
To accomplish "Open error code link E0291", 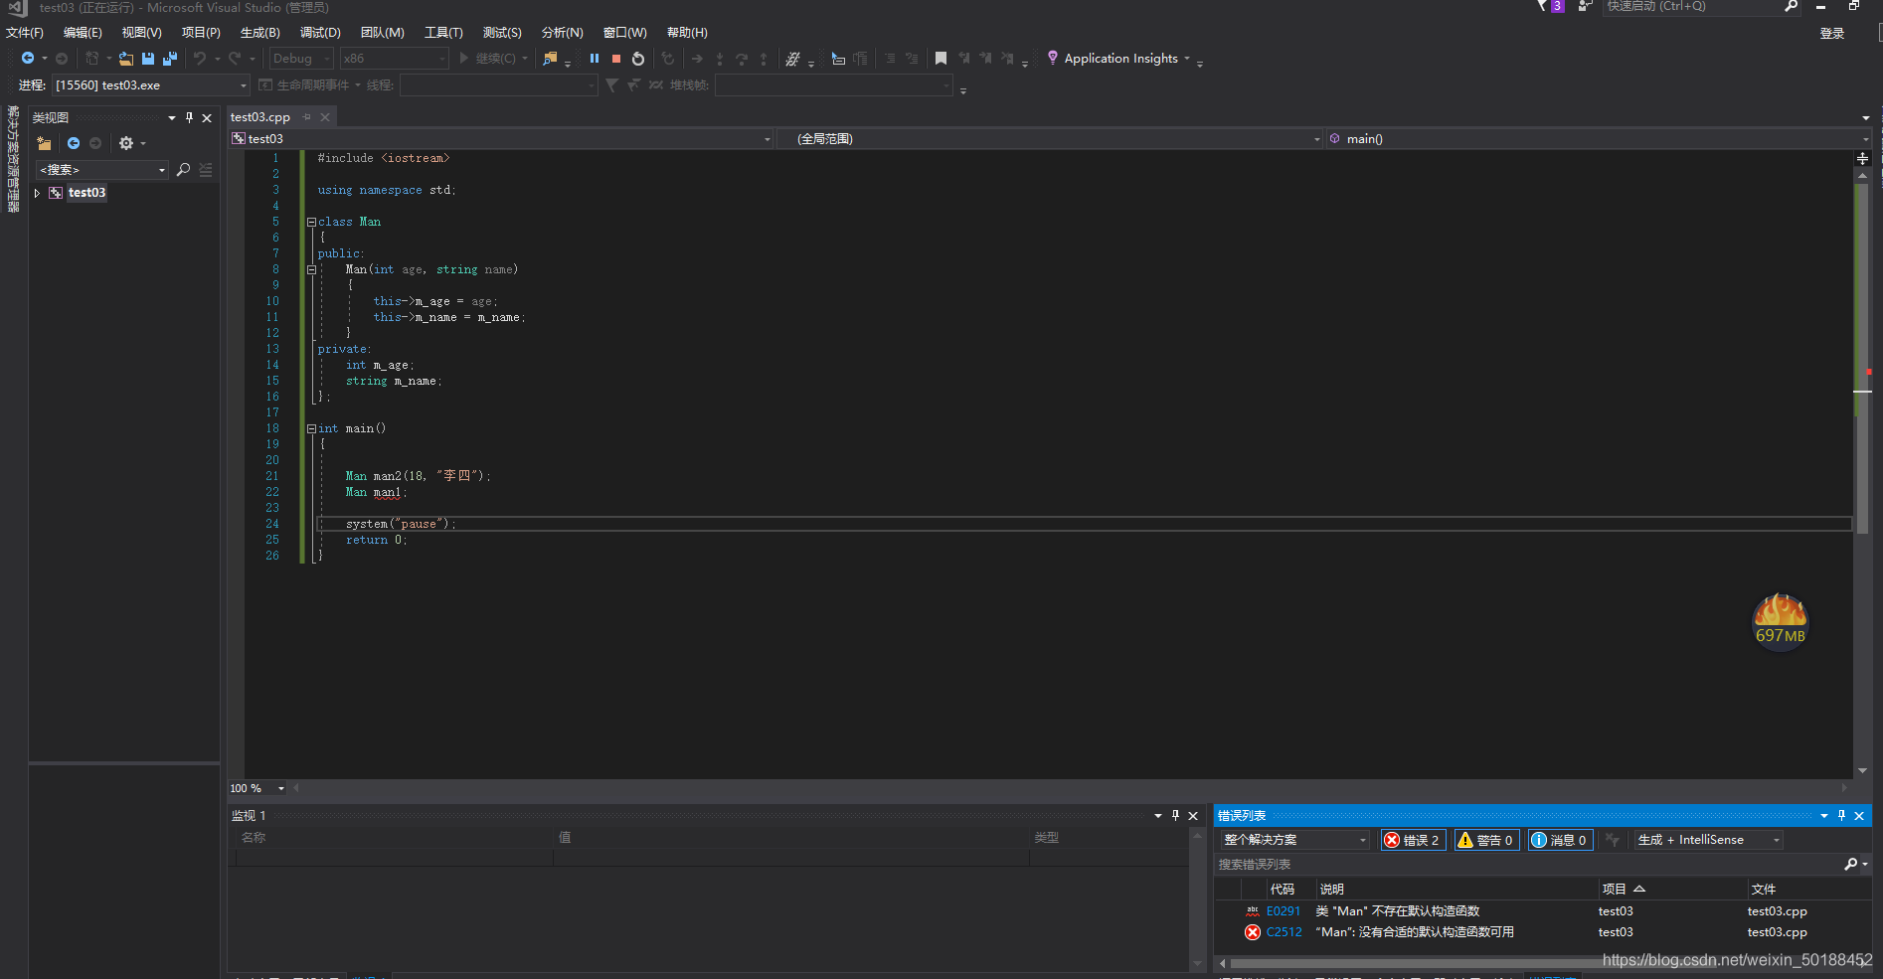I will (x=1283, y=911).
